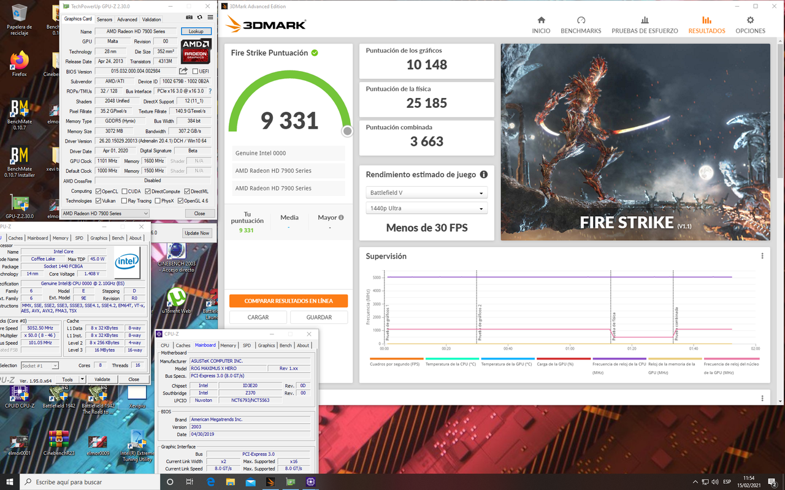Click the Windows search box
Viewport: 785px width, 490px height.
(91, 482)
